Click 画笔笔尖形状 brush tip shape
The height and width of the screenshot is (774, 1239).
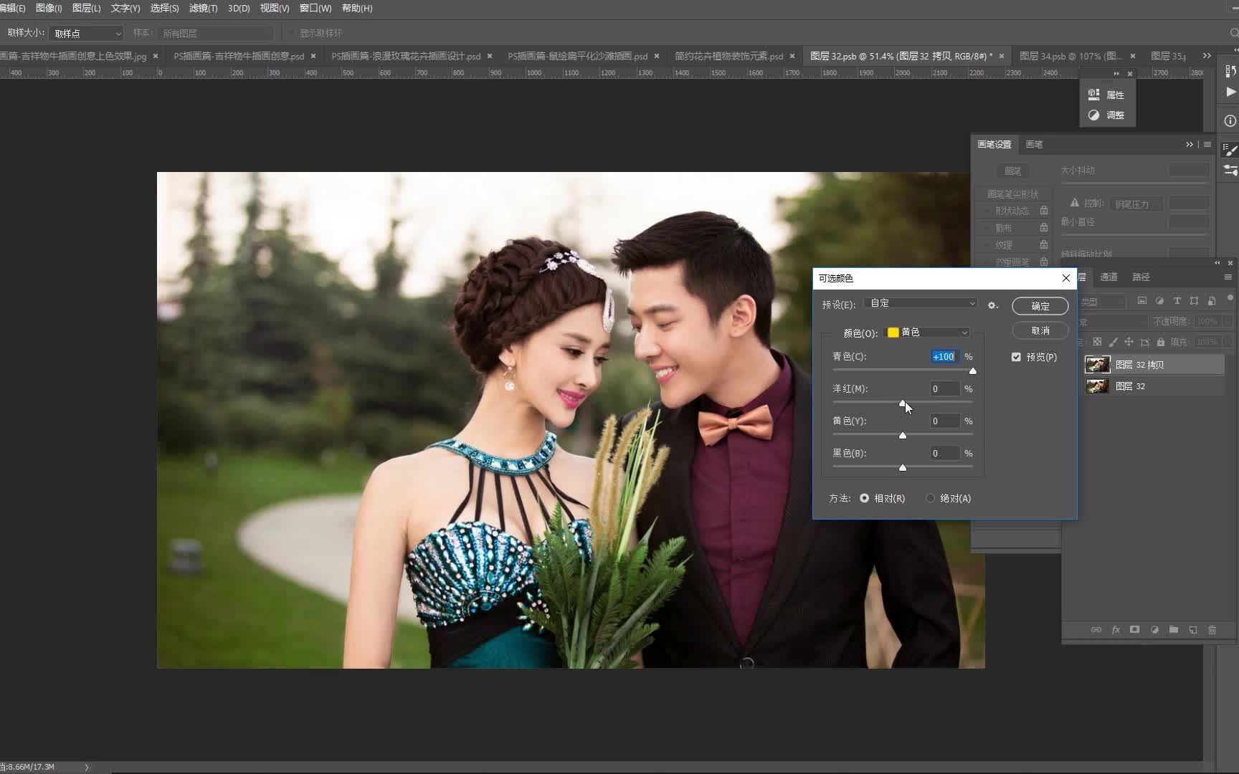click(1012, 194)
